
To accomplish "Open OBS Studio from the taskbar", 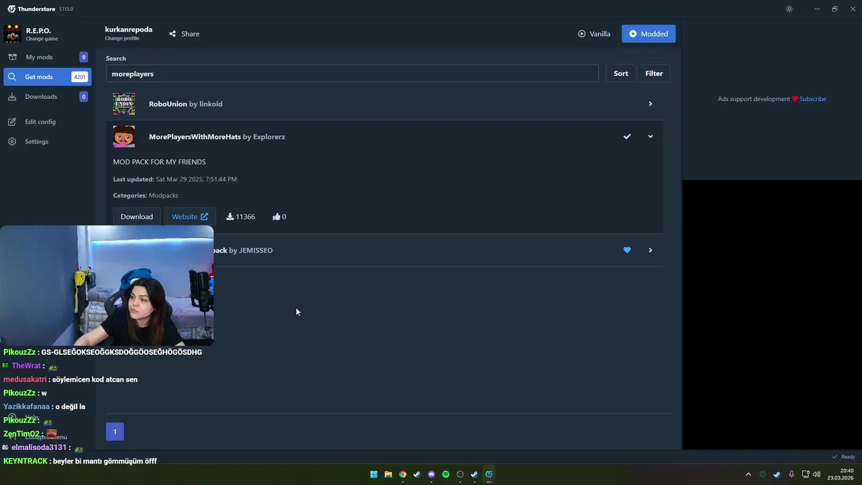I will click(x=461, y=474).
